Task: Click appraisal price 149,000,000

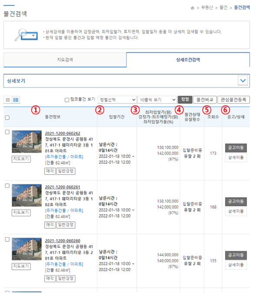Action: (x=168, y=261)
